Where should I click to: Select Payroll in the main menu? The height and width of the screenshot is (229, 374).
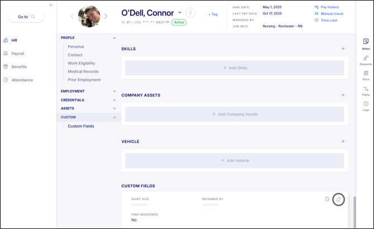pyautogui.click(x=18, y=53)
